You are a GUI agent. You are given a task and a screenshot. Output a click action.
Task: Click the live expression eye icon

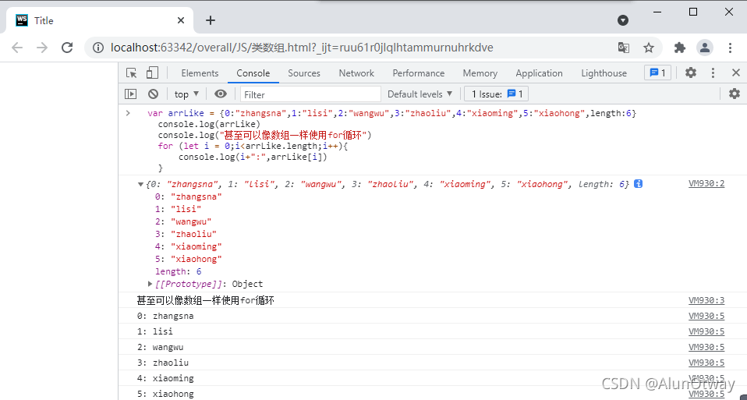(x=221, y=94)
